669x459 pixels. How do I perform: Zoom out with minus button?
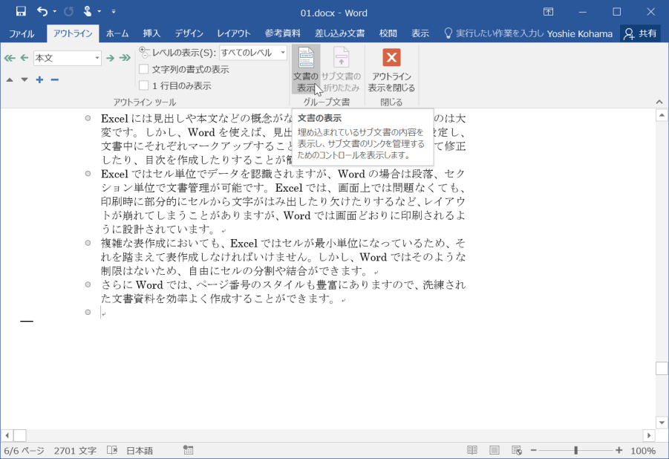[533, 450]
